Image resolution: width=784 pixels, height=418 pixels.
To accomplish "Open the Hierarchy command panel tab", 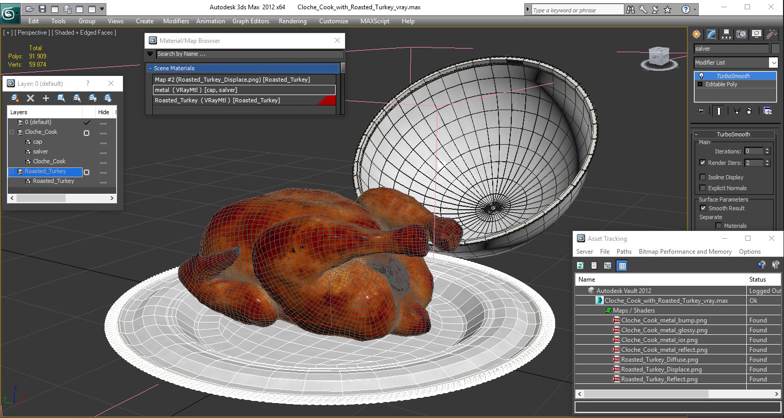I will click(727, 34).
